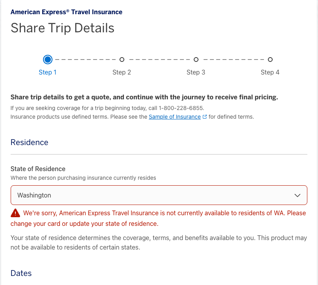Click the chevron arrow in the state selector
Screen dimensions: 318x285
click(297, 195)
